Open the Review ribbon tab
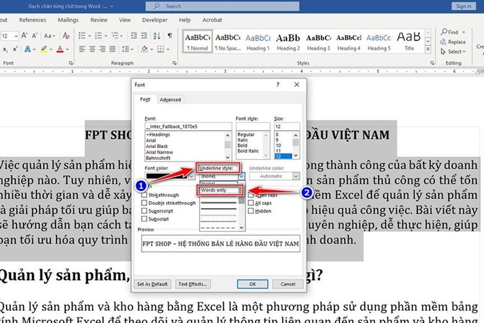This screenshot has width=484, height=323. pyautogui.click(x=99, y=20)
